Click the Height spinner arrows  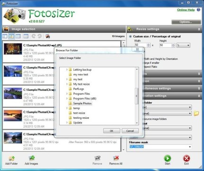pyautogui.click(x=173, y=45)
